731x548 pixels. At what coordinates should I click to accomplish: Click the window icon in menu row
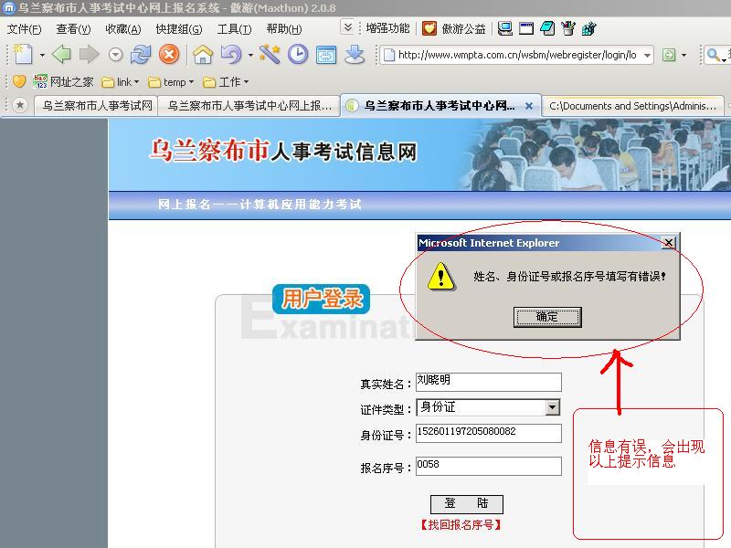(526, 29)
